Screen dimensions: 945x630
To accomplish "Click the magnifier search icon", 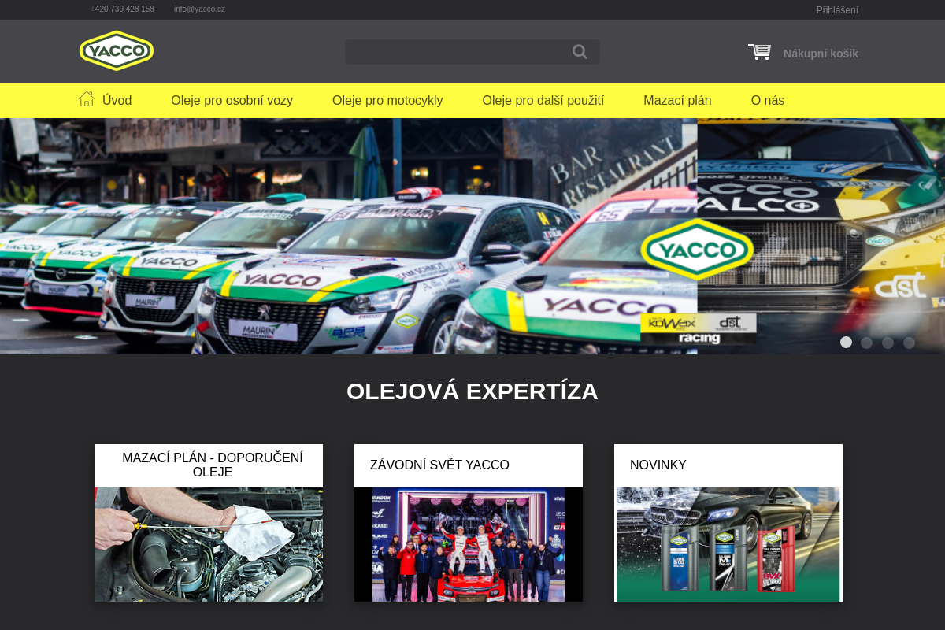I will click(580, 52).
